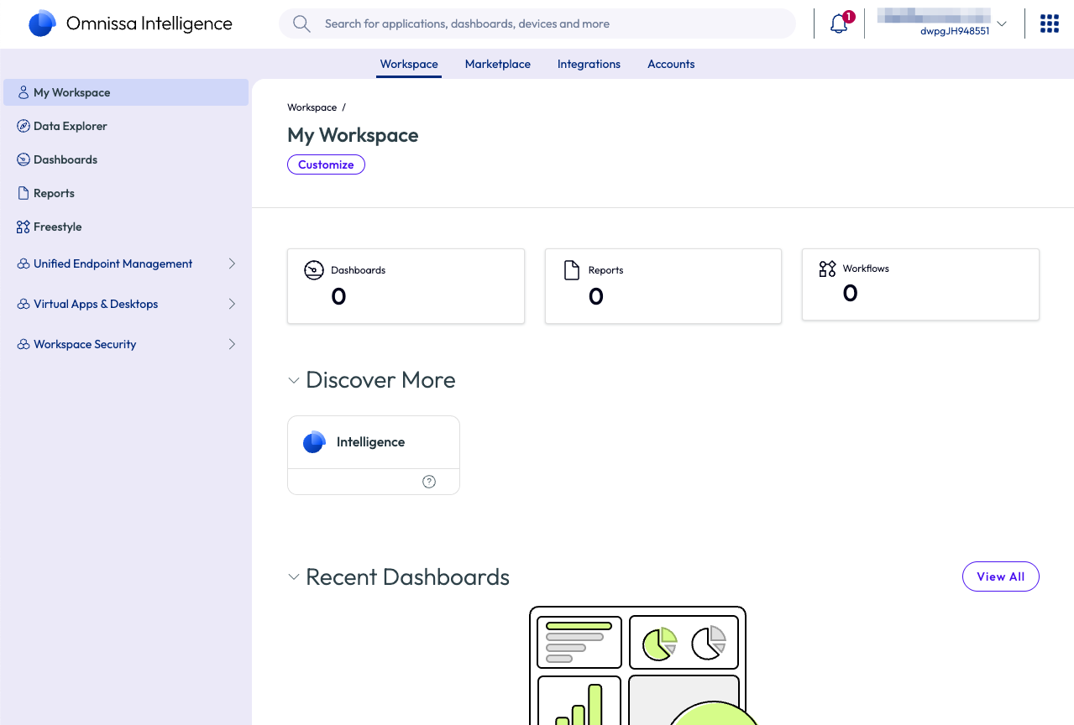The width and height of the screenshot is (1074, 725).
Task: Switch to the Marketplace tab
Action: pos(497,64)
